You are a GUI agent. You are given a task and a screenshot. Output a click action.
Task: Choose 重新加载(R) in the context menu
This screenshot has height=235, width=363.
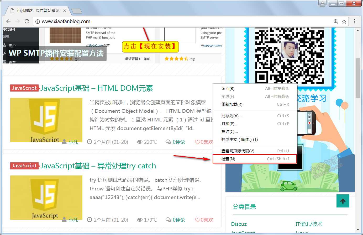coord(255,104)
